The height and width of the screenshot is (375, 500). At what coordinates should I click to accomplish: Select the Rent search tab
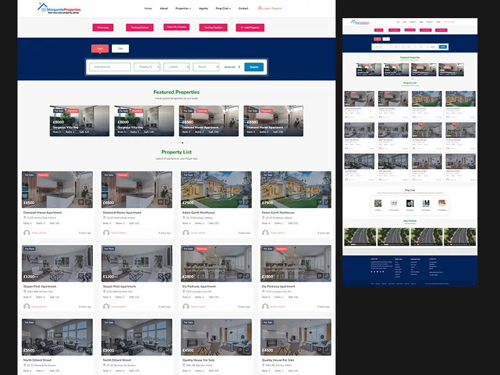[x=100, y=49]
